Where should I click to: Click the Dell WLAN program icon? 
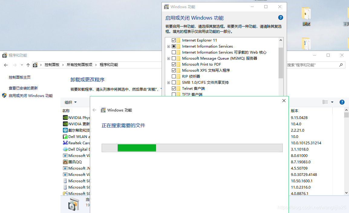click(65, 136)
